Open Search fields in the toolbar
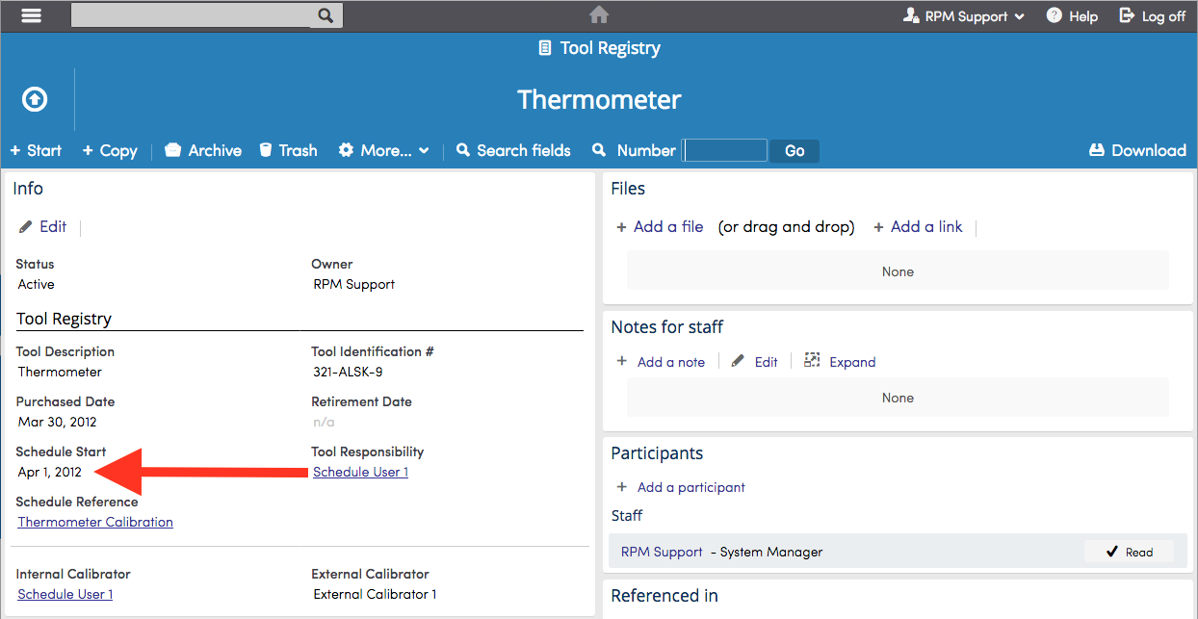 (x=513, y=150)
